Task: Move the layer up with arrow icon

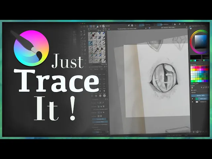Action: tap(203, 132)
